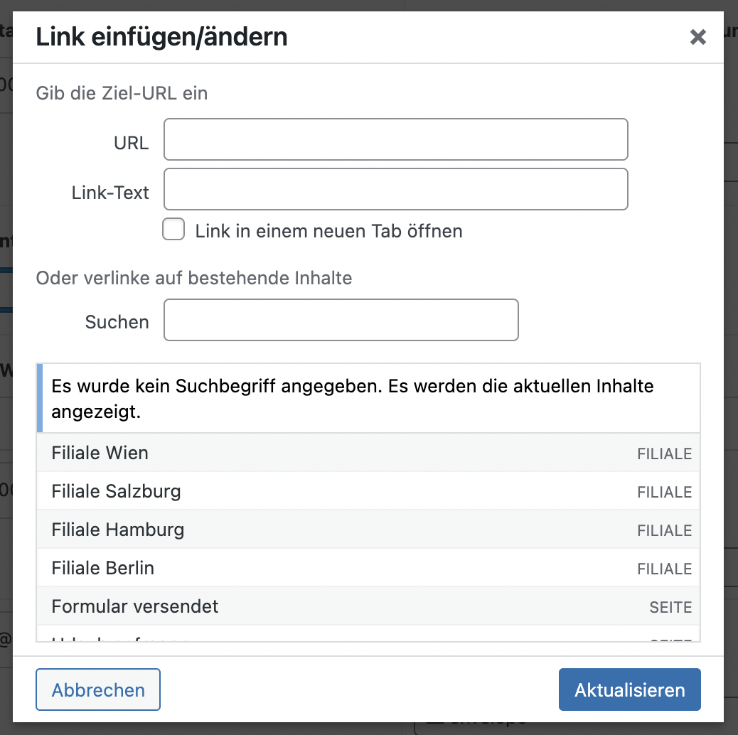The height and width of the screenshot is (735, 738).
Task: Click the 'Link in einem neuen Tab öffnen' label
Action: [x=328, y=231]
